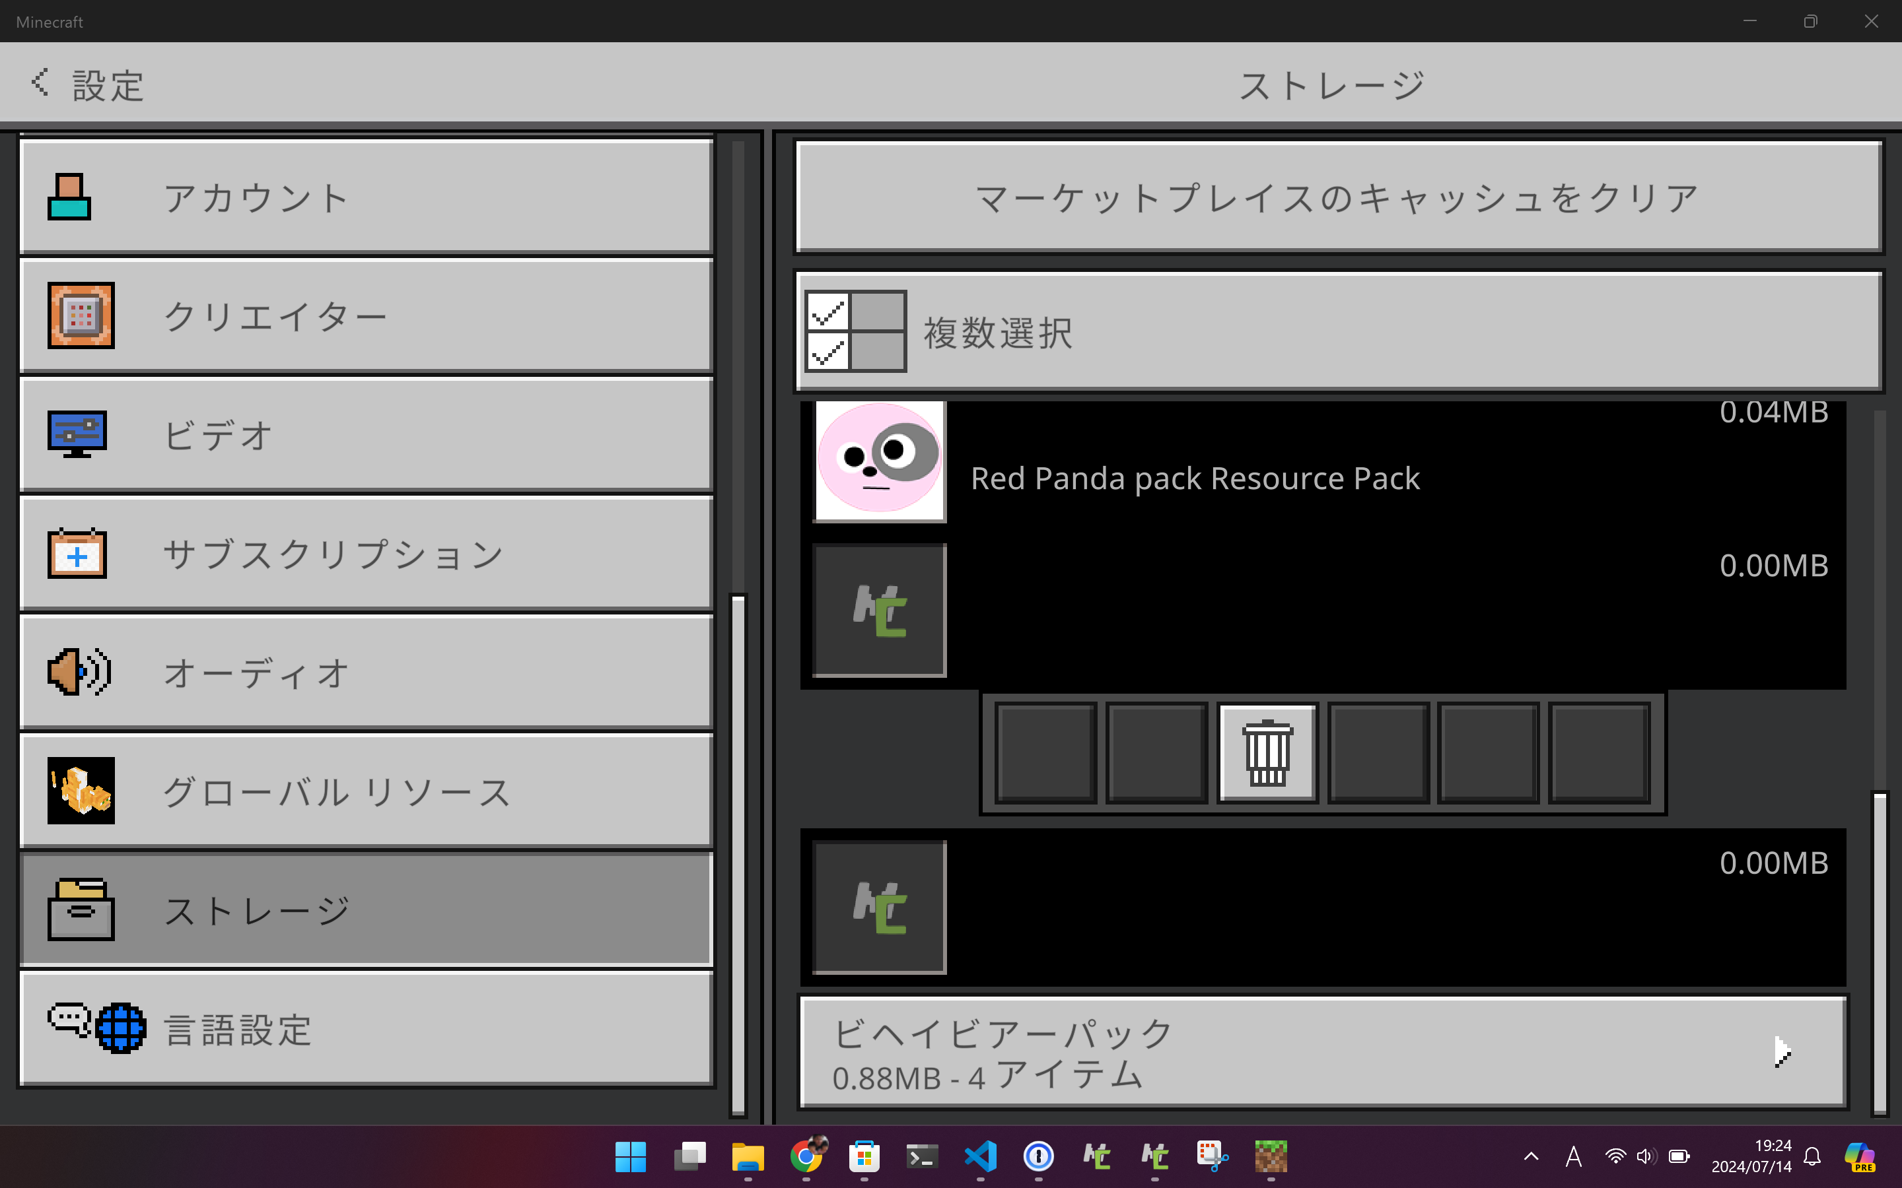This screenshot has width=1902, height=1188.
Task: Toggle the 複数選択 multi-select checkbox
Action: (855, 331)
